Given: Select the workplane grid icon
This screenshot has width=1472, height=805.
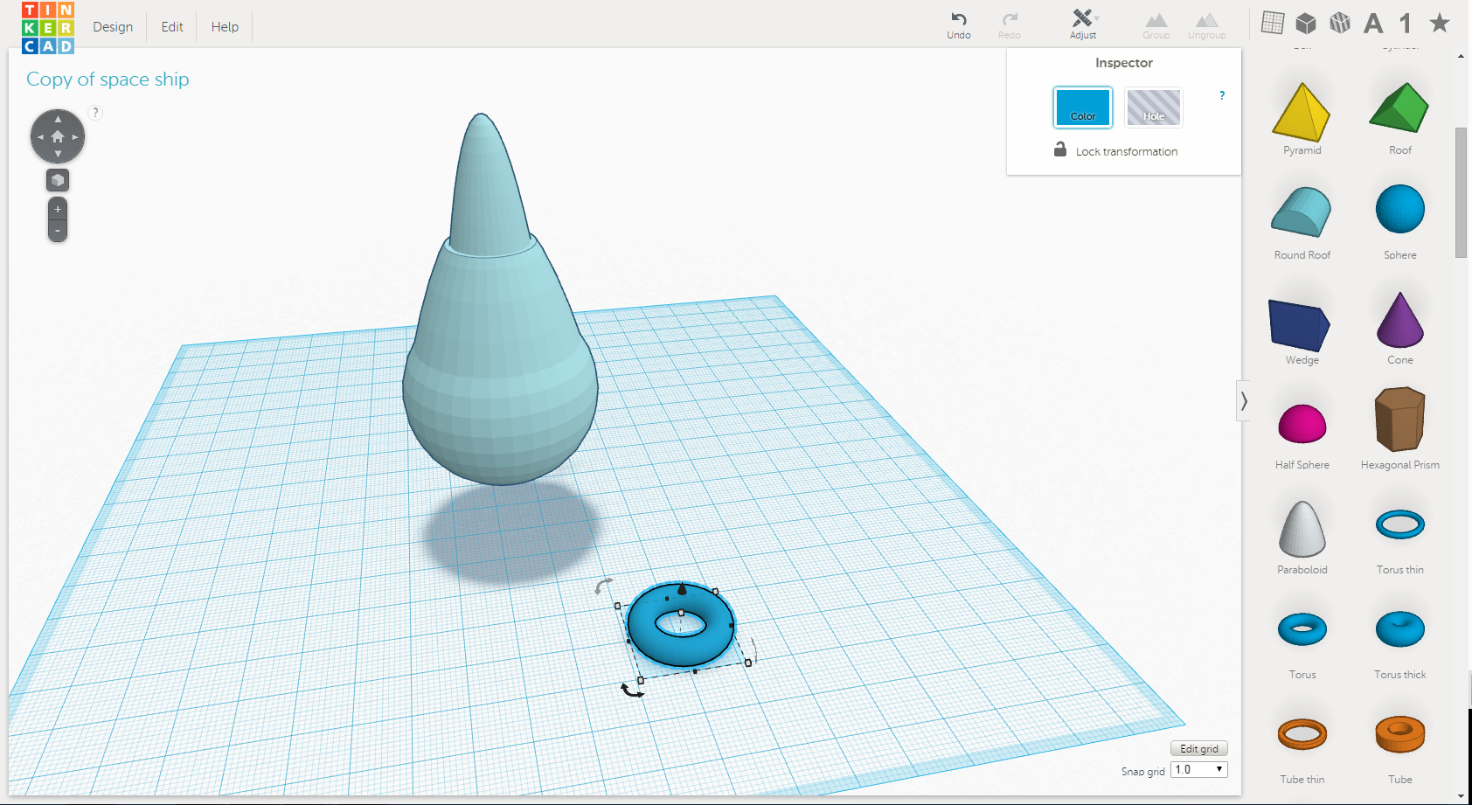Looking at the screenshot, I should coord(1273,23).
